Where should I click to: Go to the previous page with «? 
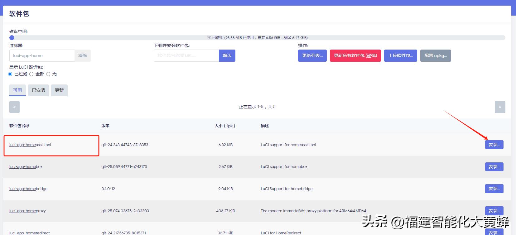click(14, 107)
